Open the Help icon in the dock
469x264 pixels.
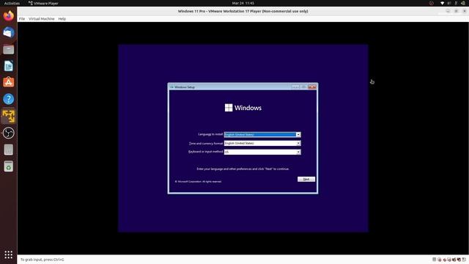point(8,99)
